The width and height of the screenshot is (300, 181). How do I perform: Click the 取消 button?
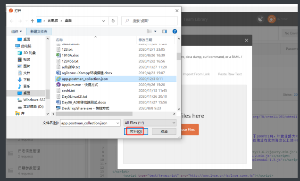pyautogui.click(x=164, y=132)
